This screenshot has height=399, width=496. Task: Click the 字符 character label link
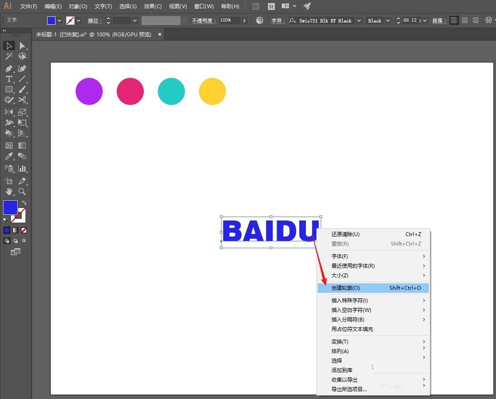click(x=278, y=21)
